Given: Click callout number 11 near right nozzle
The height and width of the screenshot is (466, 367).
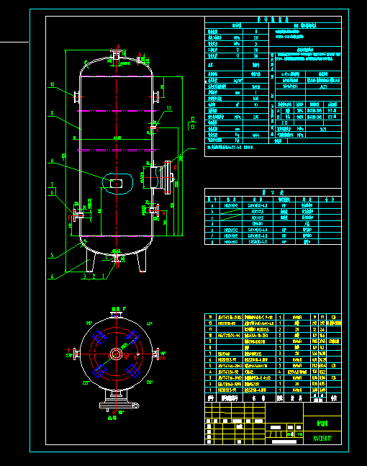Looking at the screenshot, I should click(169, 108).
